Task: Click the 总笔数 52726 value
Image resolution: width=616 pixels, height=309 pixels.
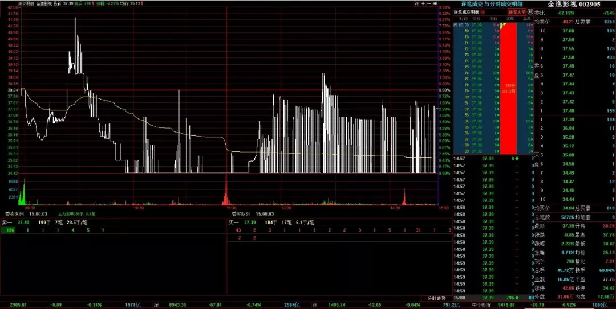Action: click(x=568, y=217)
